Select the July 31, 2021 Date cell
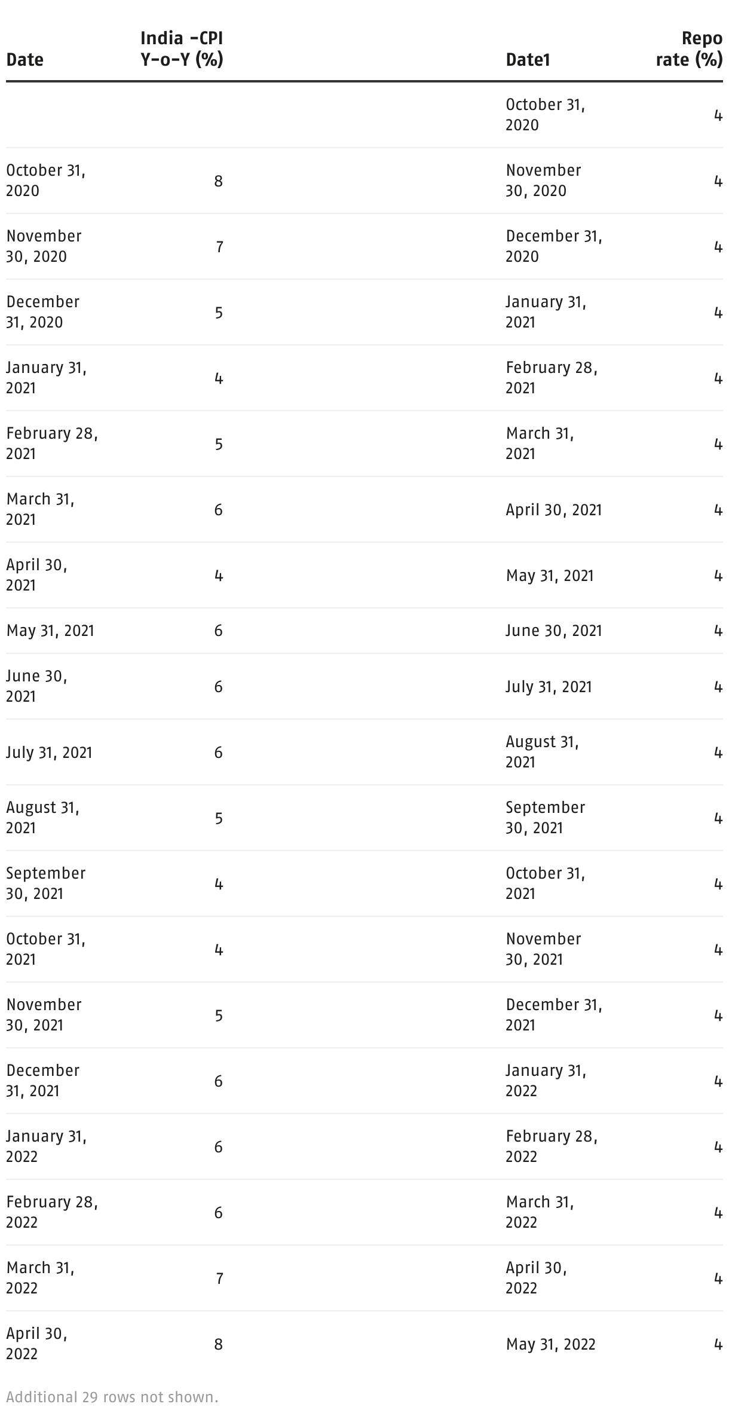The image size is (729, 1413). [x=49, y=753]
